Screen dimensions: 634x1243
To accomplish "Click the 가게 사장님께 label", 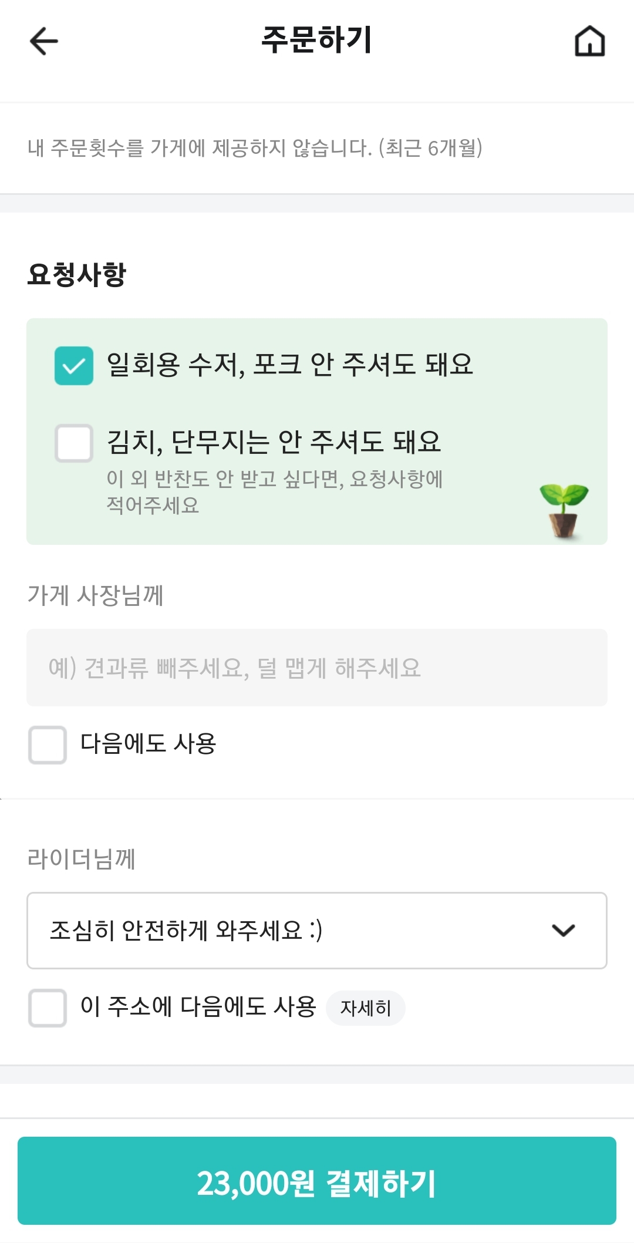I will tap(96, 595).
